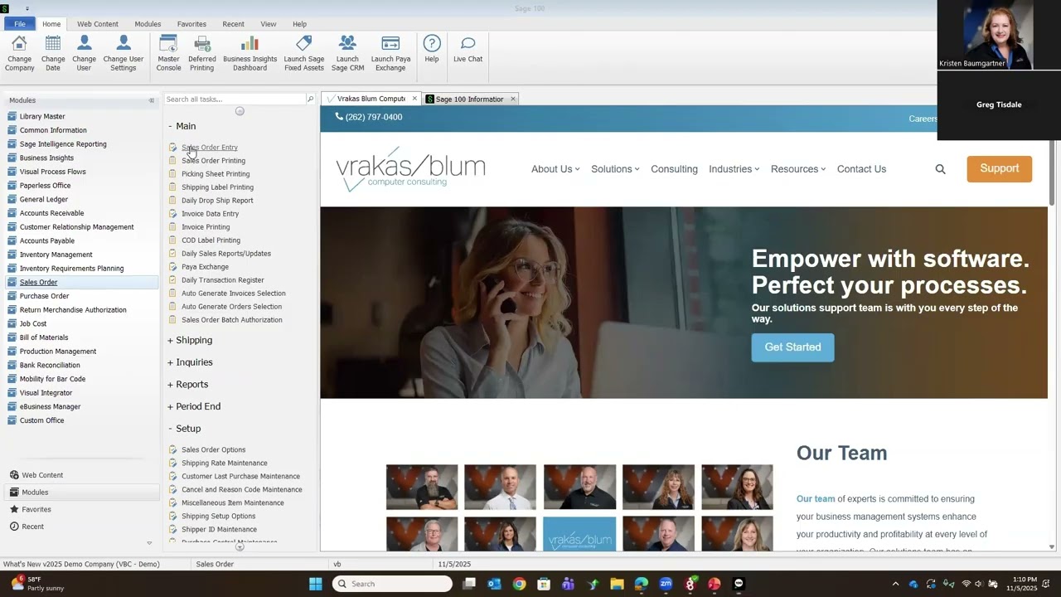Open the Help ribbon button
Image resolution: width=1061 pixels, height=597 pixels.
coord(432,49)
